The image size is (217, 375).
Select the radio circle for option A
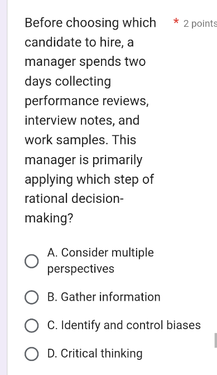(31, 261)
